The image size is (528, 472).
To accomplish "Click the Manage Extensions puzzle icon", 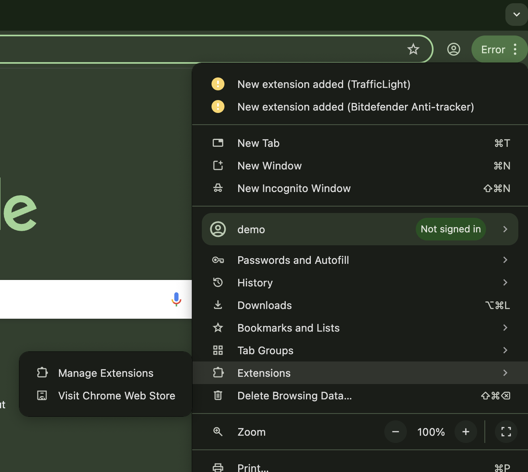I will click(x=42, y=372).
